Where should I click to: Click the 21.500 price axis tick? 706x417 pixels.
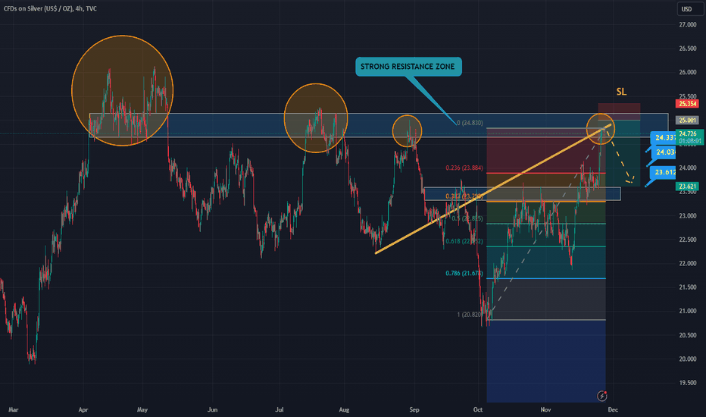(688, 287)
